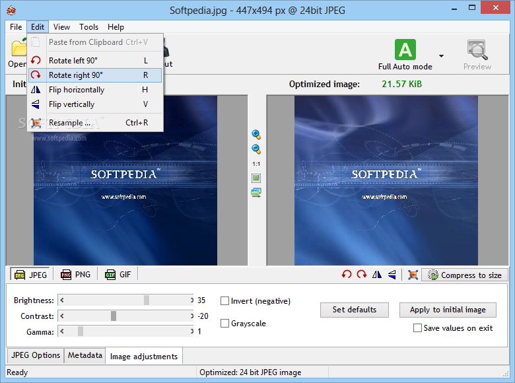Image resolution: width=515 pixels, height=383 pixels.
Task: Click Contrast slider right arrow
Action: (x=192, y=316)
